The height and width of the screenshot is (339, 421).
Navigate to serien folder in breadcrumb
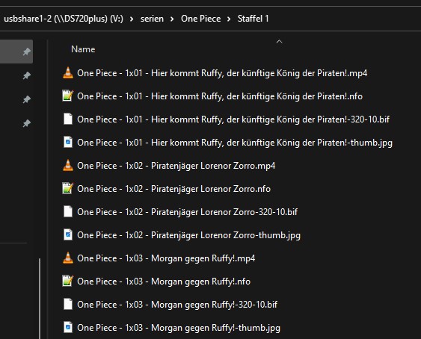tap(152, 19)
